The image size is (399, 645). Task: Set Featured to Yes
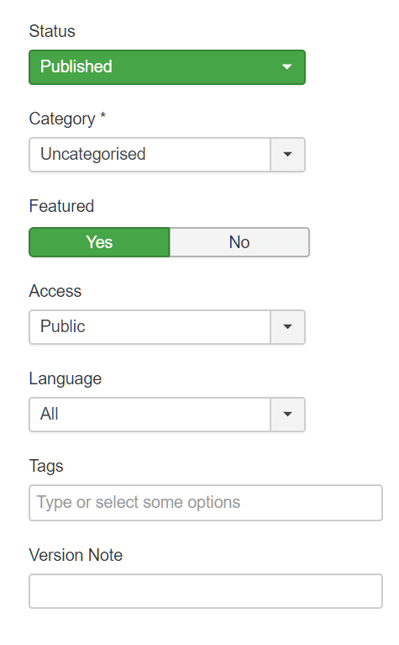tap(99, 242)
